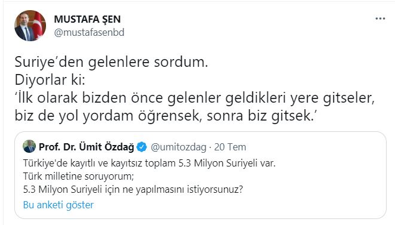Click the main tweet text 'Suriye'den gelenlere sordum'
Screen dimensions: 395x225
[111, 62]
